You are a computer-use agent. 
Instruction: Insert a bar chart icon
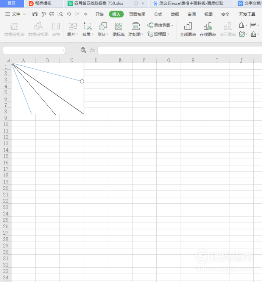pos(253,25)
